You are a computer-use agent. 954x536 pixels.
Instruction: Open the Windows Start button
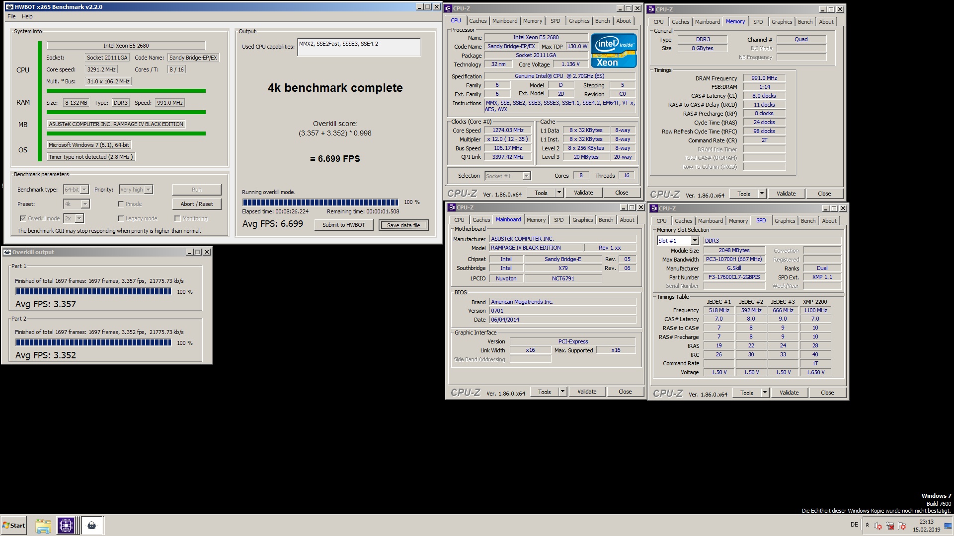click(x=14, y=526)
